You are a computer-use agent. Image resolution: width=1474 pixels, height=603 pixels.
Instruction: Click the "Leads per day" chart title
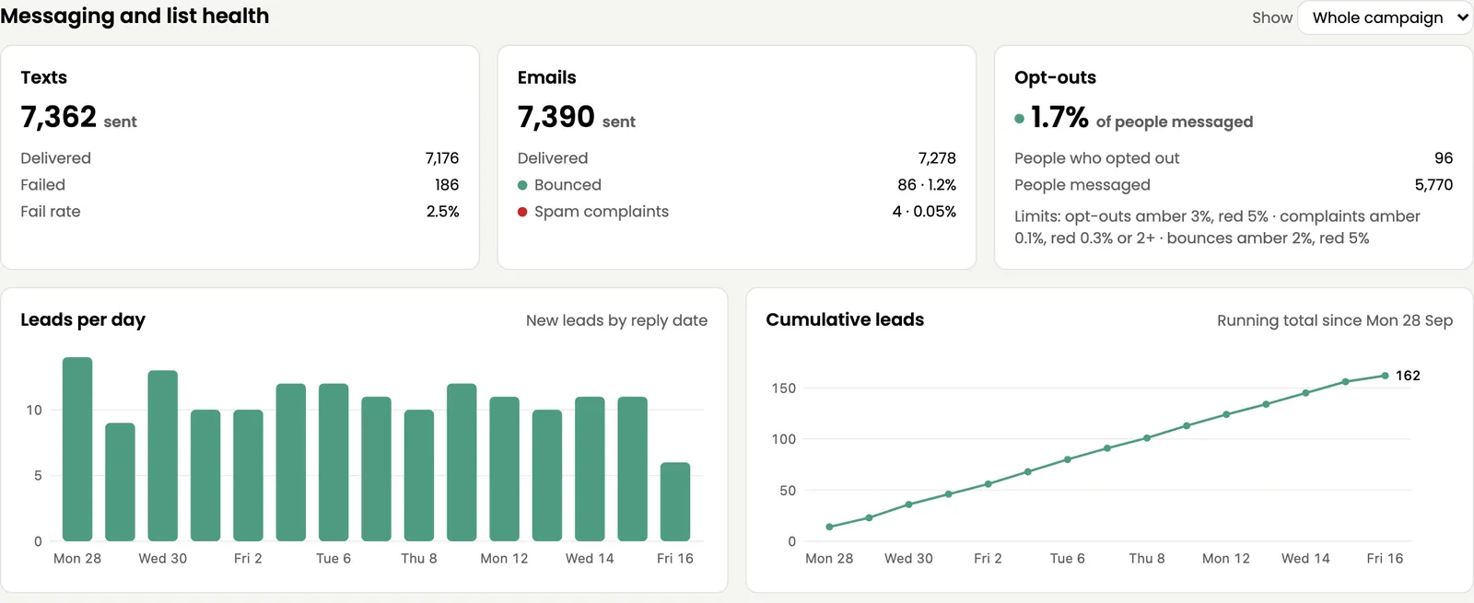click(83, 319)
